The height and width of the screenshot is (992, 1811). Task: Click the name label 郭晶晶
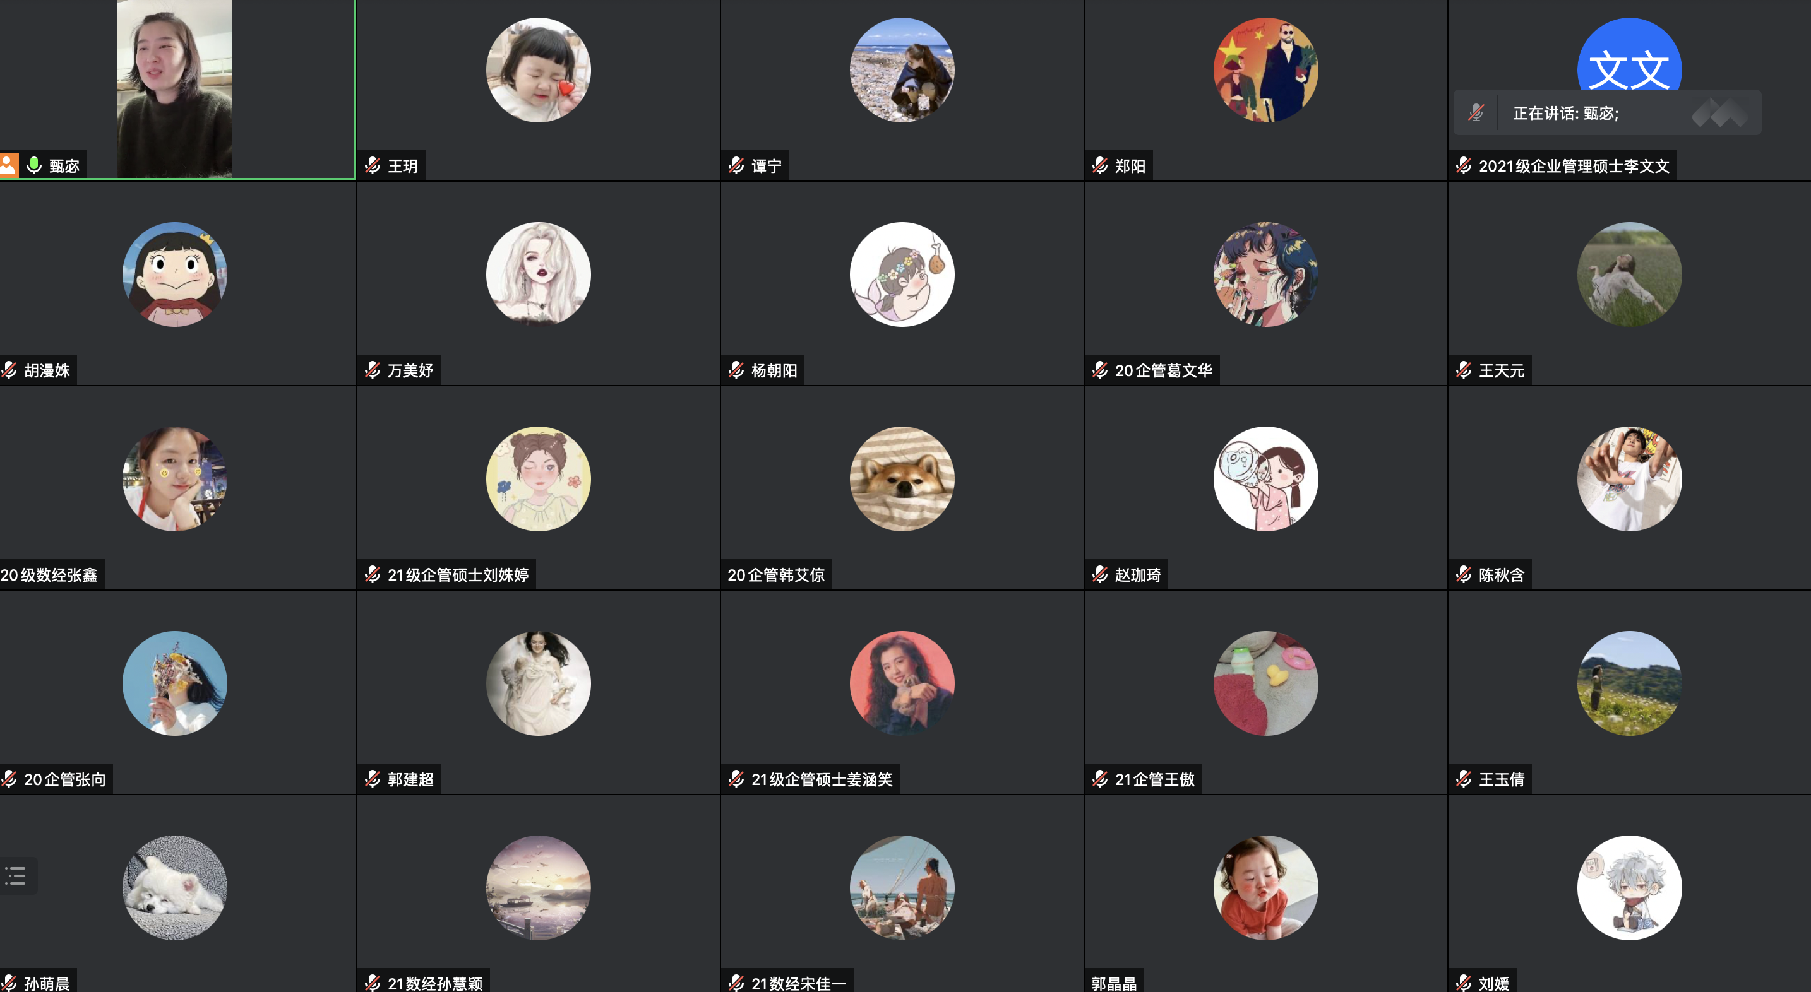[1114, 983]
